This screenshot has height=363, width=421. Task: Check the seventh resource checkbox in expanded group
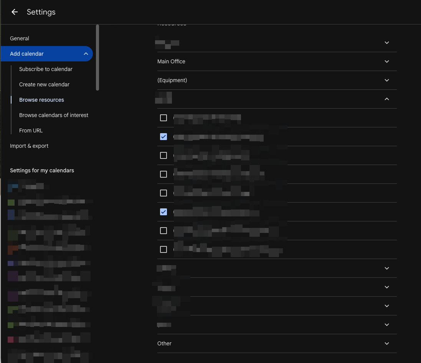(163, 231)
